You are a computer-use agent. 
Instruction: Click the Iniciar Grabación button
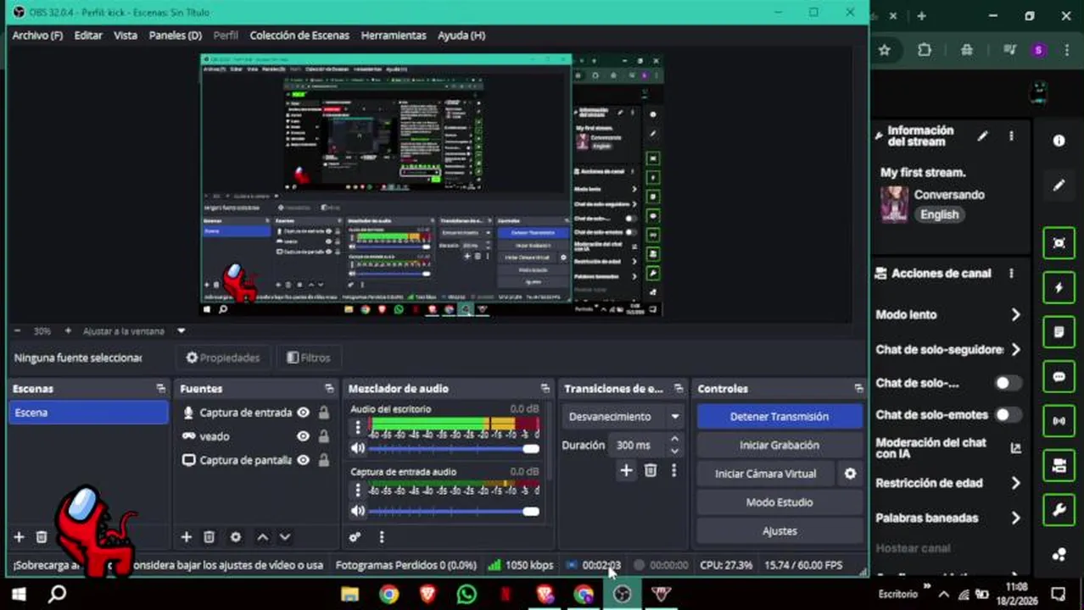(779, 445)
